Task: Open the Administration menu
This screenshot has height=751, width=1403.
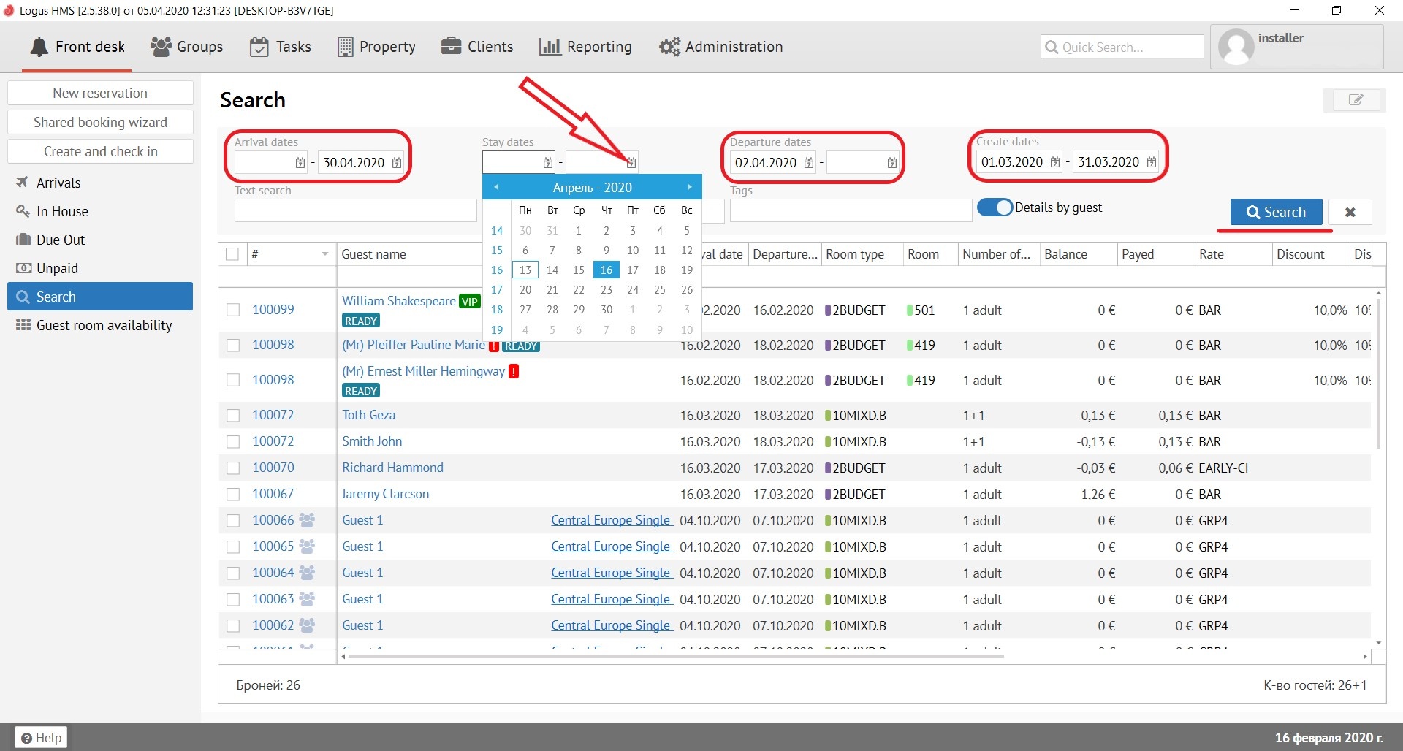Action: click(720, 47)
